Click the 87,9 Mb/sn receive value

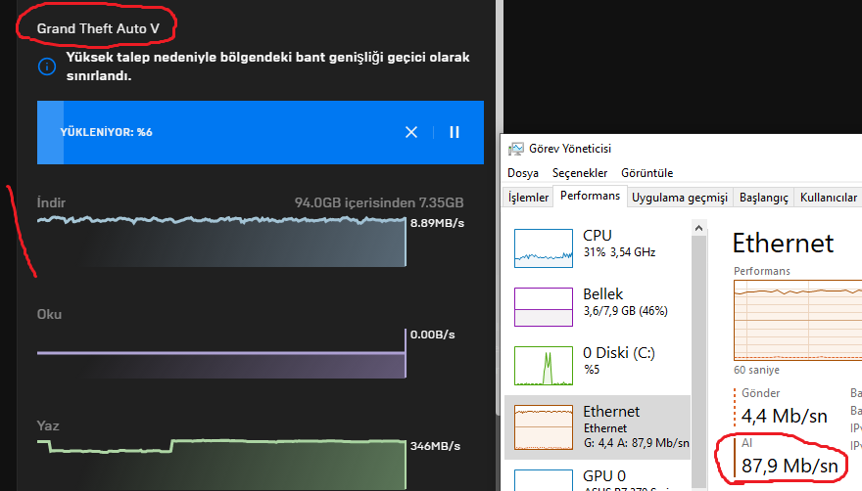click(790, 466)
